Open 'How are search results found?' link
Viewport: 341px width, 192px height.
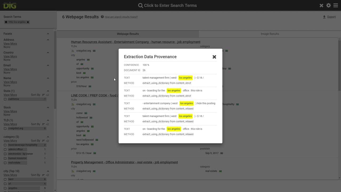point(121,17)
